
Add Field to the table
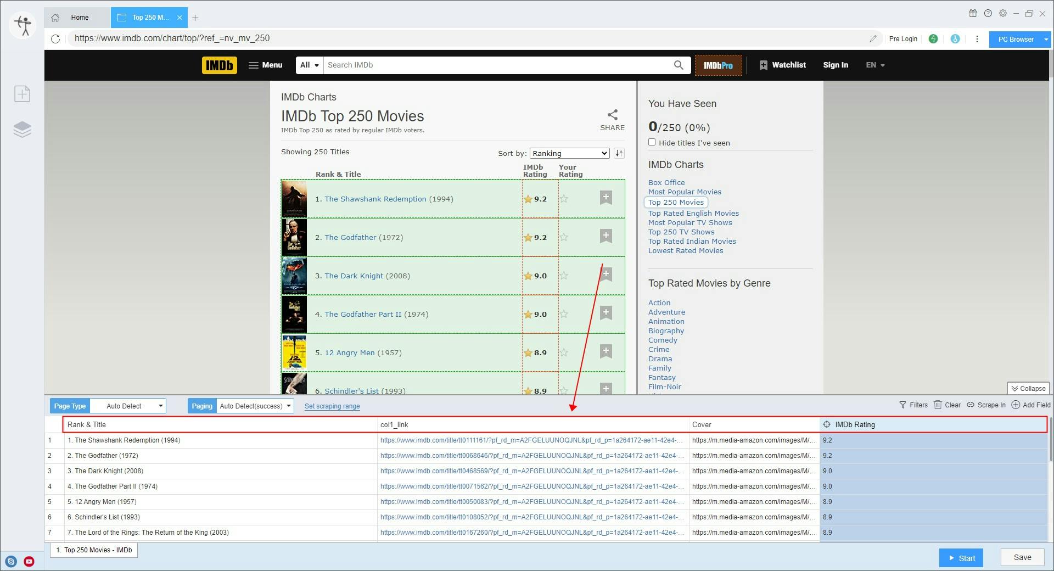1031,405
